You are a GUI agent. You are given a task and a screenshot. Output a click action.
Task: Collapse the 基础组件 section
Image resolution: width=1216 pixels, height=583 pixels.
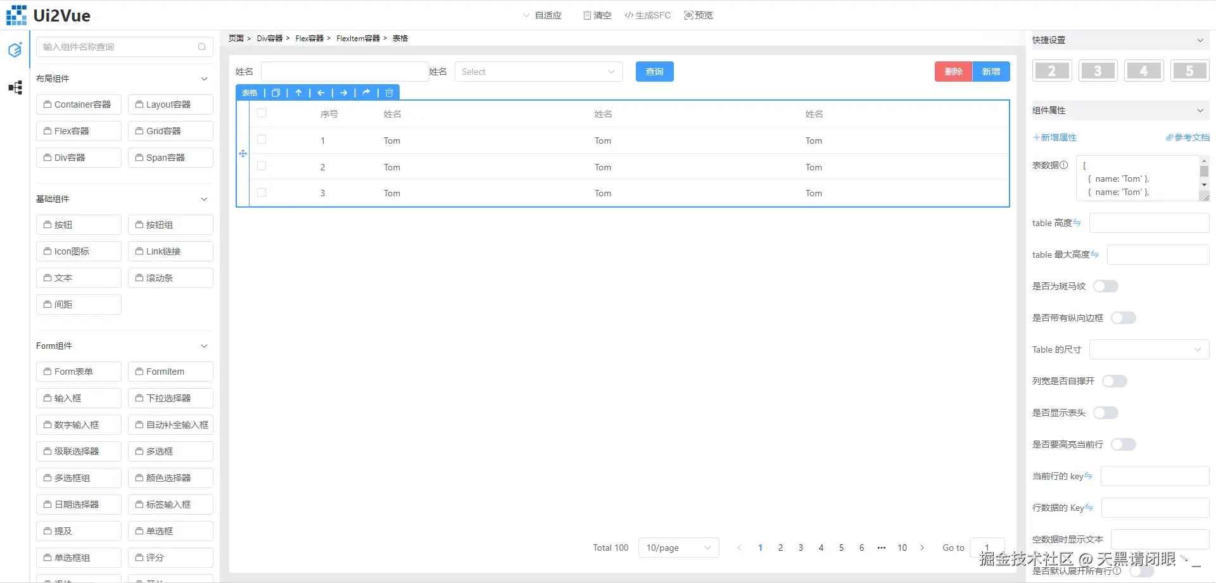pos(204,199)
